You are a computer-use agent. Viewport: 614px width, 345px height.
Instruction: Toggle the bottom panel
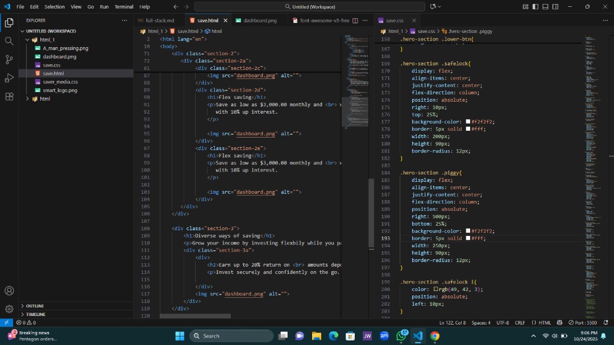click(x=545, y=7)
